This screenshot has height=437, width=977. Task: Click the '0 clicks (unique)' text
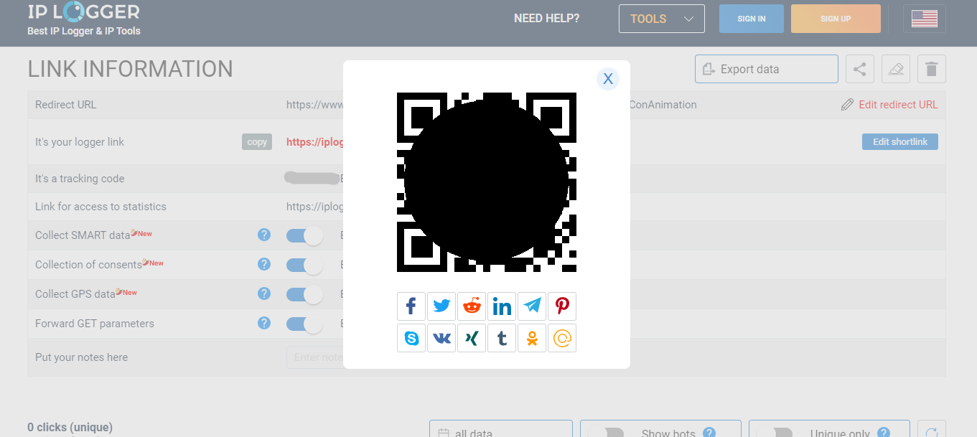(70, 427)
